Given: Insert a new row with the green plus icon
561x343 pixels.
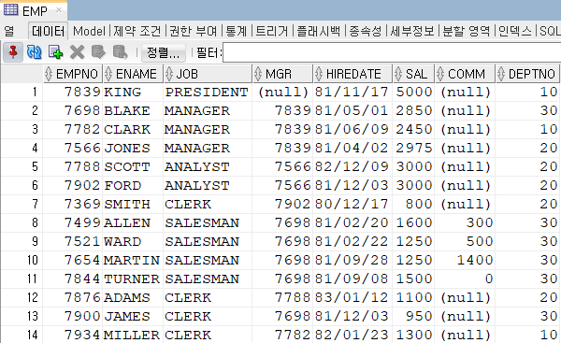Looking at the screenshot, I should (55, 52).
